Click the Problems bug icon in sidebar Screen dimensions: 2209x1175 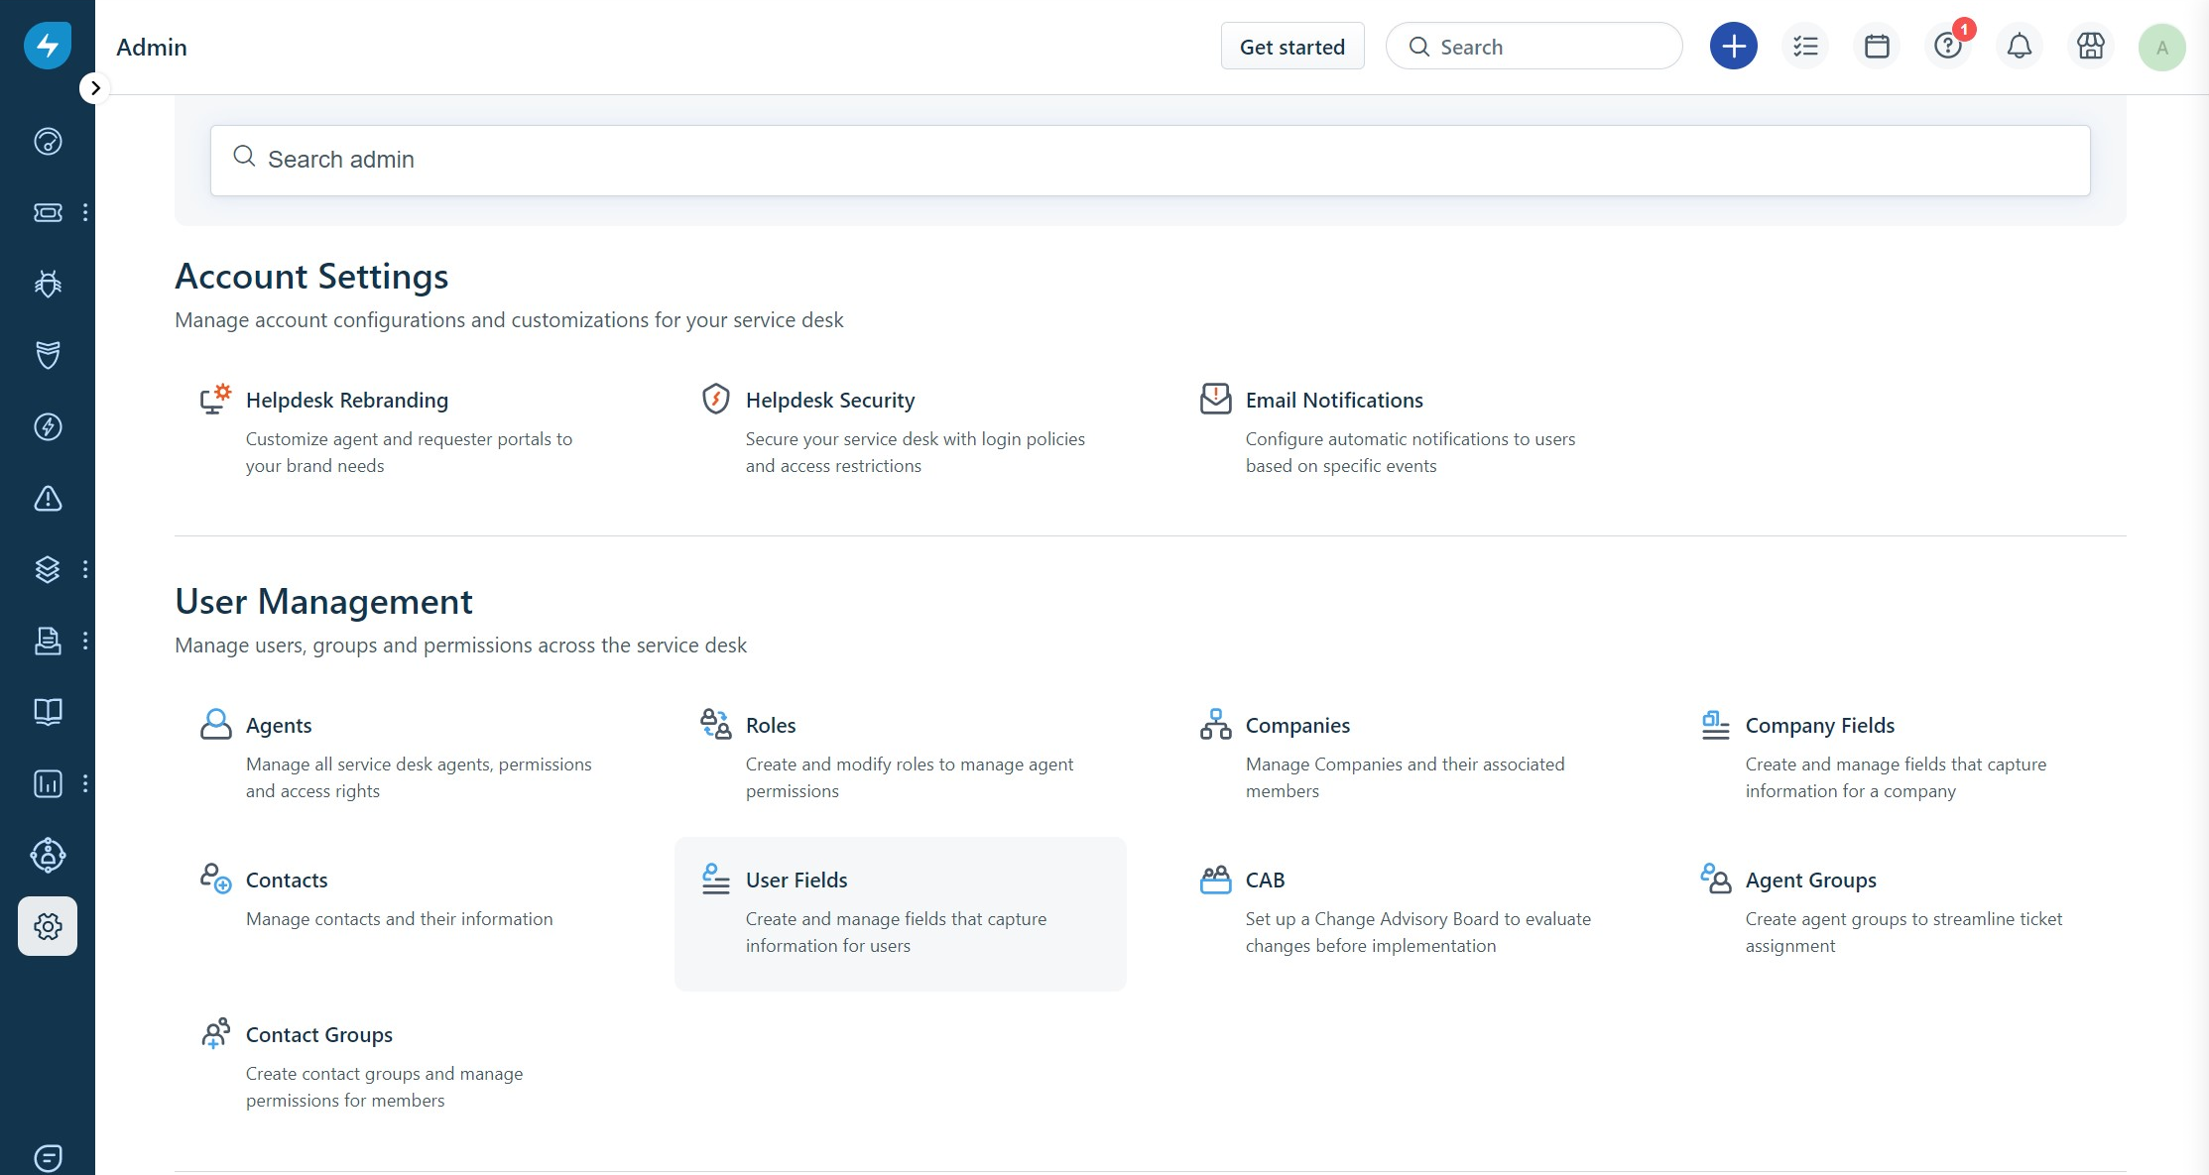point(48,284)
